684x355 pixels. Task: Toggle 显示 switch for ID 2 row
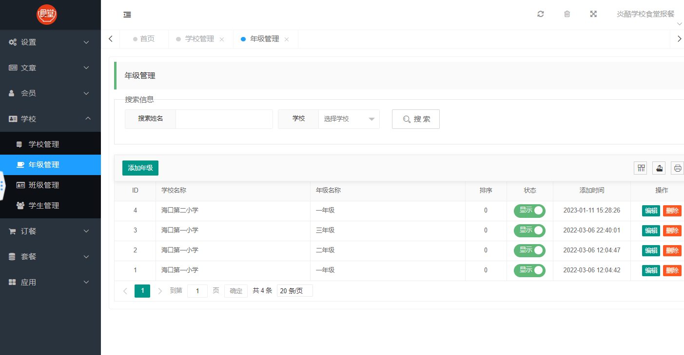pyautogui.click(x=529, y=250)
